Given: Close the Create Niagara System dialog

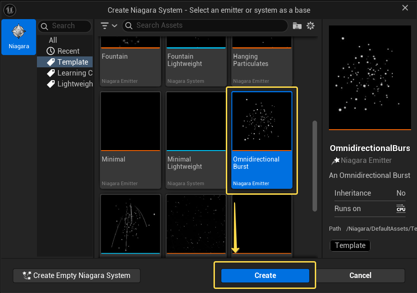Looking at the screenshot, I should click(405, 8).
